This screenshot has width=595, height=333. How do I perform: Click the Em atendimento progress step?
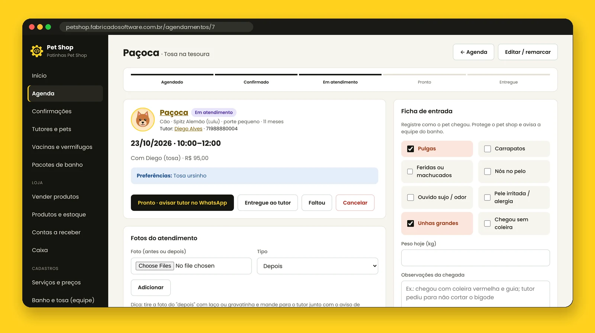coord(340,80)
